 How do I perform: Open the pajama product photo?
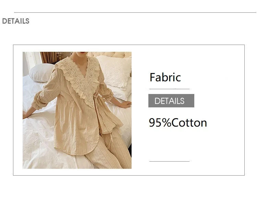click(x=77, y=110)
